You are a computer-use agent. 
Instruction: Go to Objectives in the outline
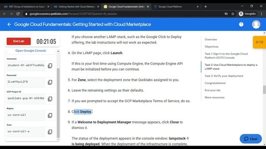pos(212,47)
